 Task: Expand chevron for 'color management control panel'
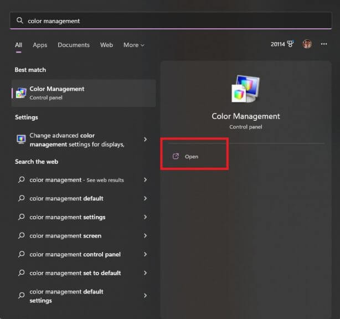click(x=145, y=254)
